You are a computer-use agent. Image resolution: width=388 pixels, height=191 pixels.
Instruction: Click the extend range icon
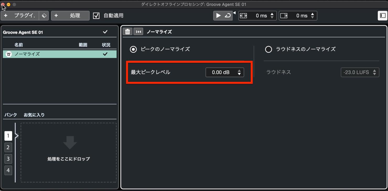[x=244, y=16]
